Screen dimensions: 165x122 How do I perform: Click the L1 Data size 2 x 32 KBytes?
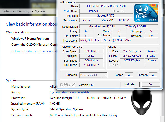(x=132, y=51)
